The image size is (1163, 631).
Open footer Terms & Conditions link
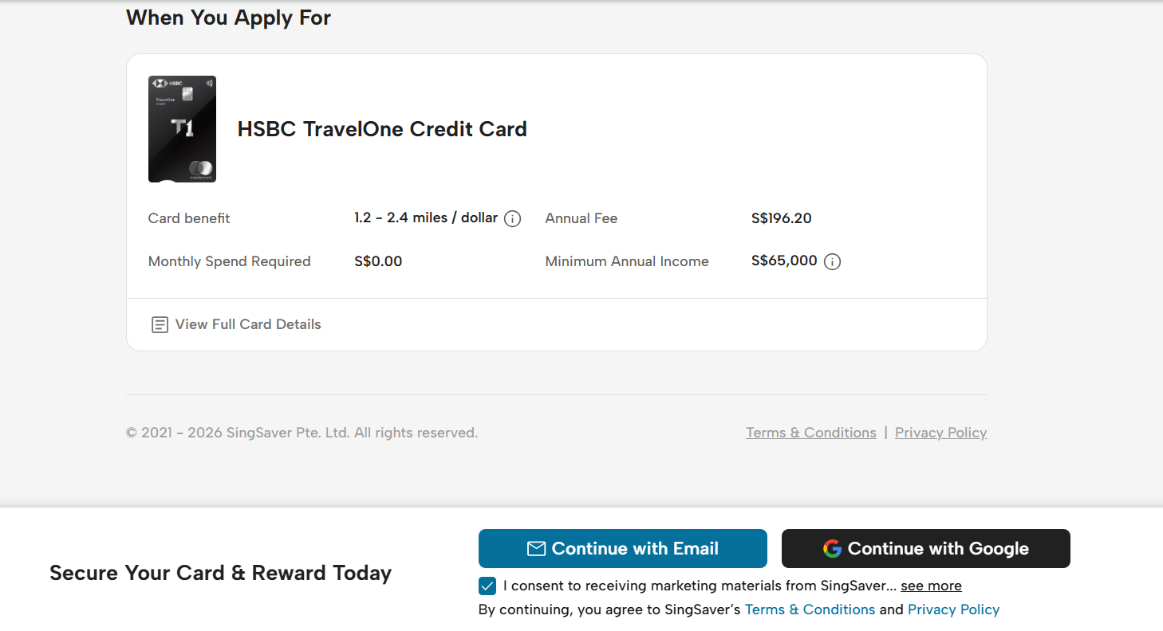pyautogui.click(x=810, y=432)
